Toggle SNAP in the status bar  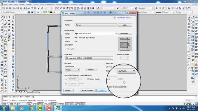(x=29, y=104)
